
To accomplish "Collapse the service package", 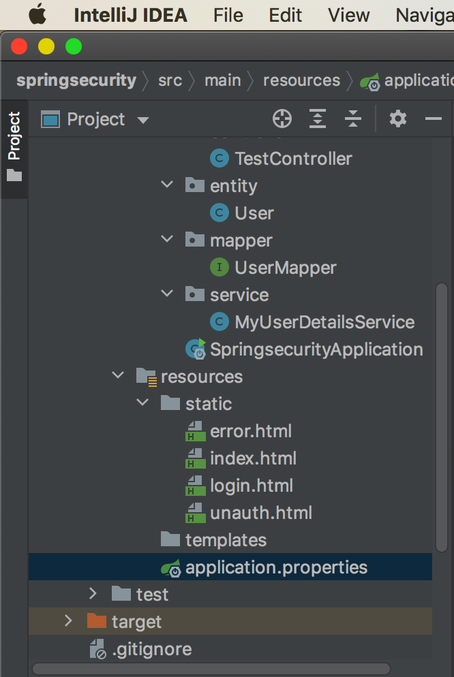I will click(167, 294).
